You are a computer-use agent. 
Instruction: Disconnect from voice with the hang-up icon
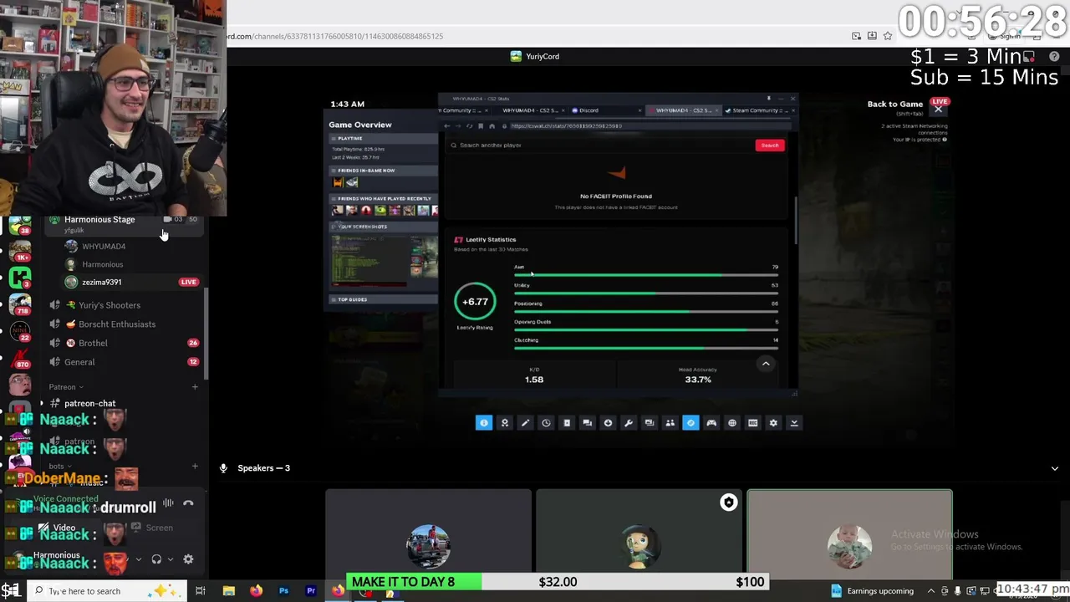188,503
